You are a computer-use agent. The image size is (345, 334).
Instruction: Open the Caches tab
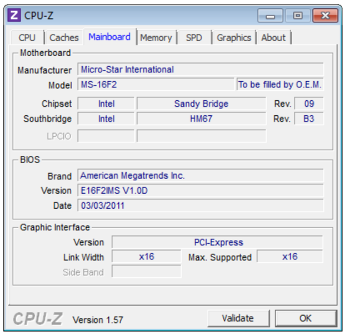(64, 37)
